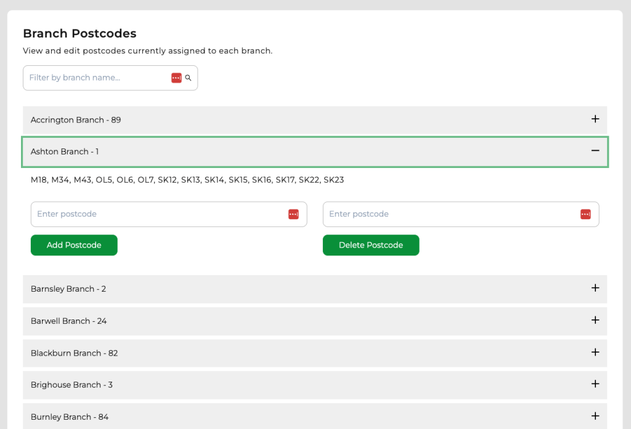631x429 pixels.
Task: Click the plus icon on Accrington Branch
Action: tap(595, 119)
